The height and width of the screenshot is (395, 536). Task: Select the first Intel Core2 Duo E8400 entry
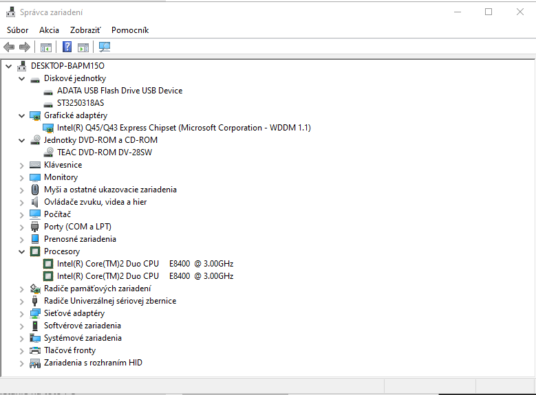coord(145,264)
